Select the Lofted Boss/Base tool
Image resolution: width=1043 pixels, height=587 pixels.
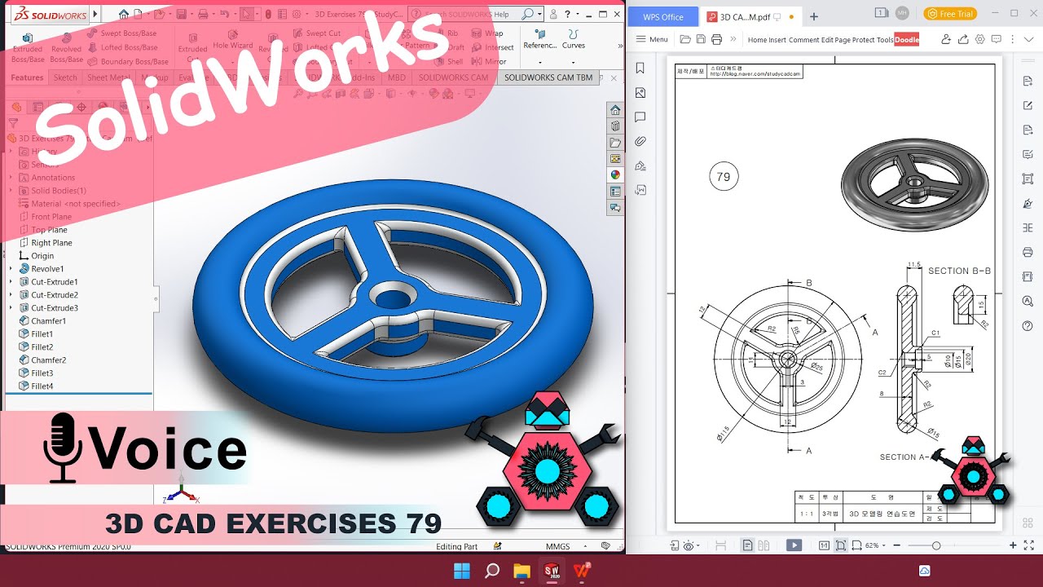click(122, 47)
